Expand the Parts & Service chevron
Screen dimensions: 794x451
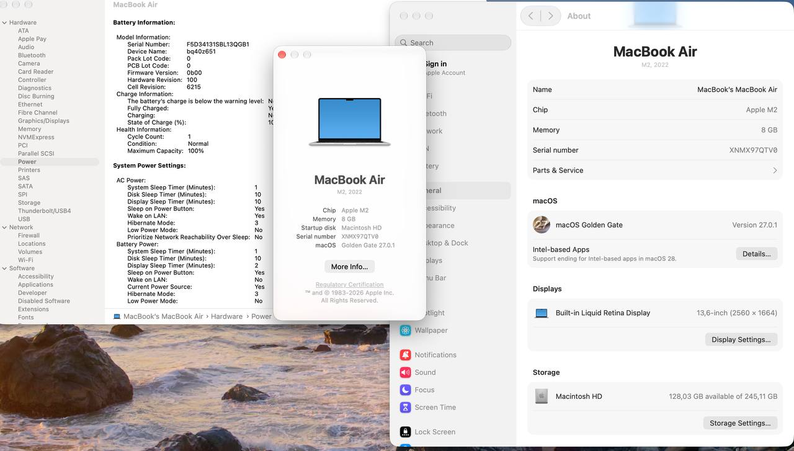(775, 171)
